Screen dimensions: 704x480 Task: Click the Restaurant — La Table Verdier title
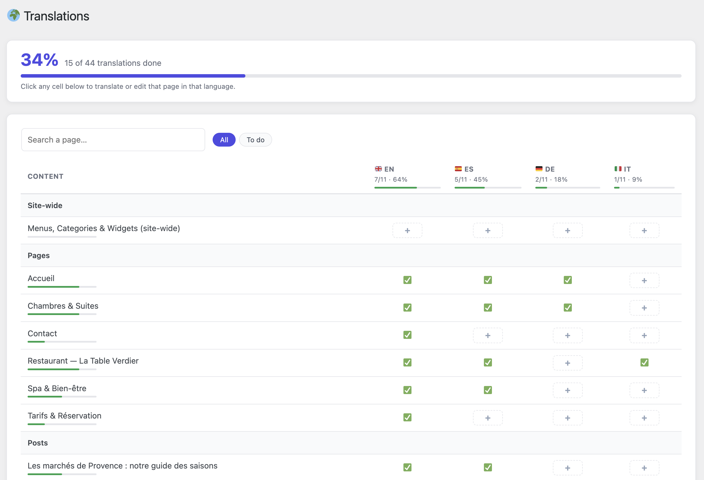(x=83, y=361)
